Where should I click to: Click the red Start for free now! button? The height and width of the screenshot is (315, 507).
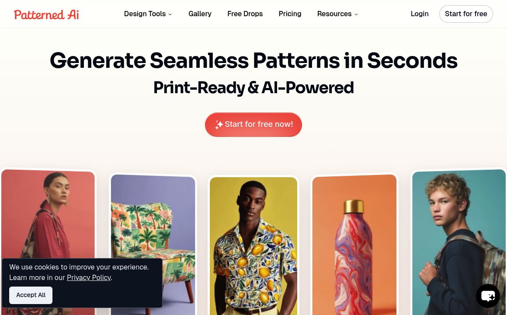(x=253, y=125)
